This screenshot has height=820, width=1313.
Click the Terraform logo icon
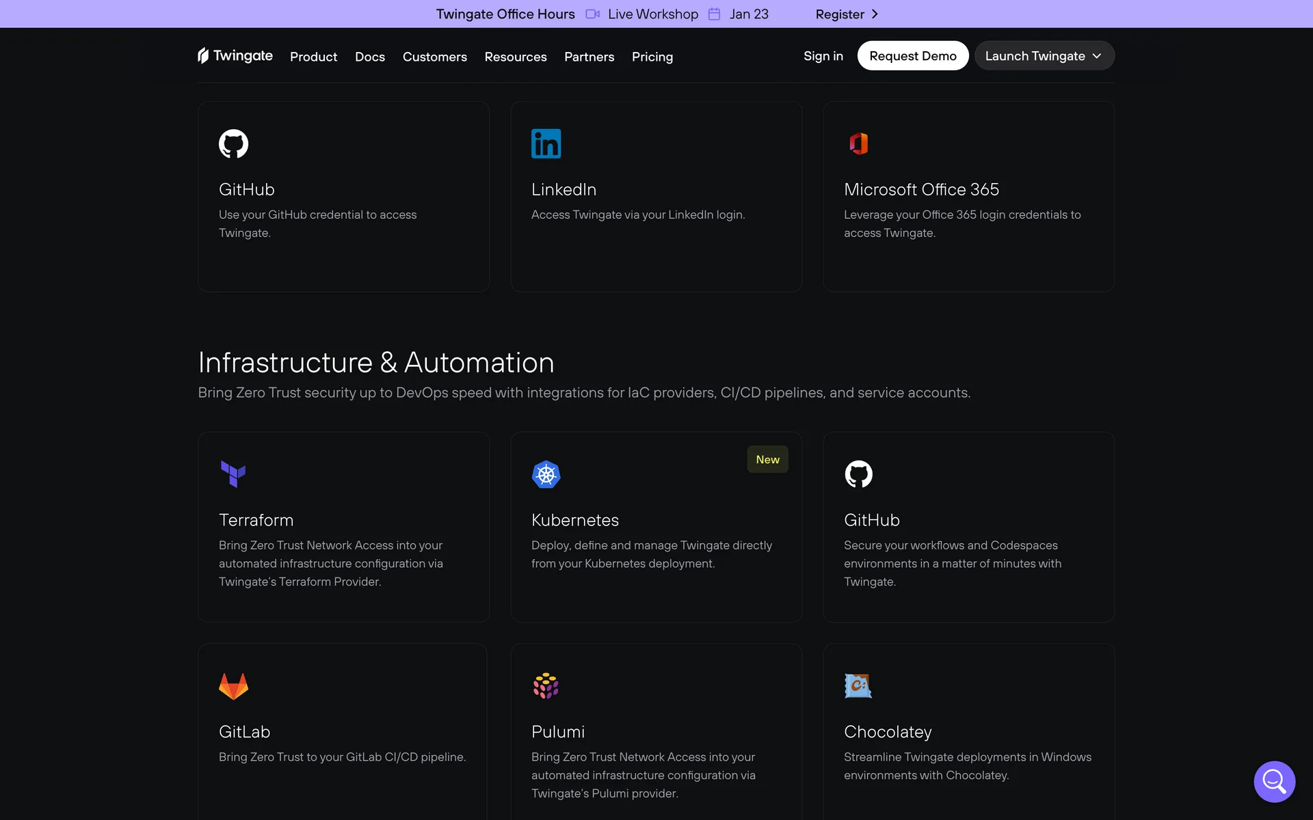click(233, 474)
